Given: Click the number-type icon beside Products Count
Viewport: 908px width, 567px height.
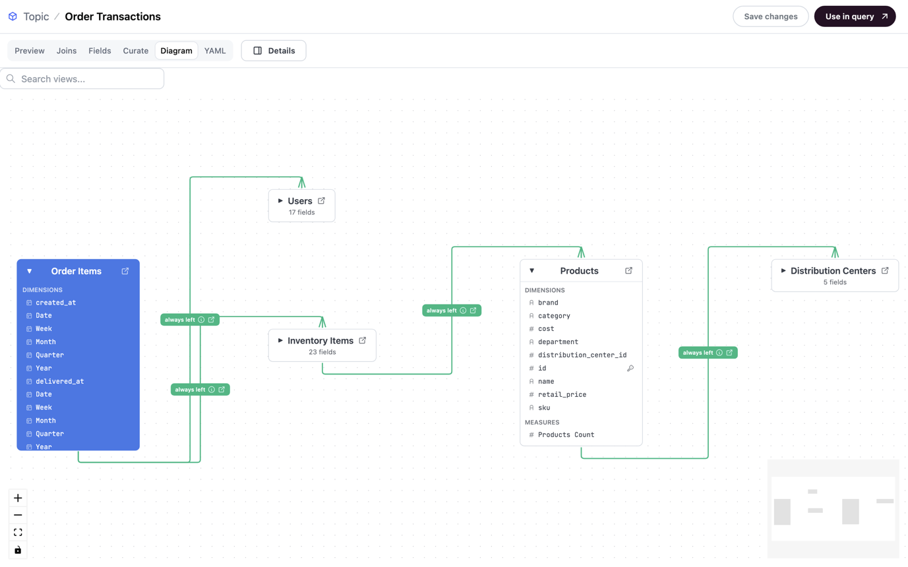Looking at the screenshot, I should pos(531,435).
